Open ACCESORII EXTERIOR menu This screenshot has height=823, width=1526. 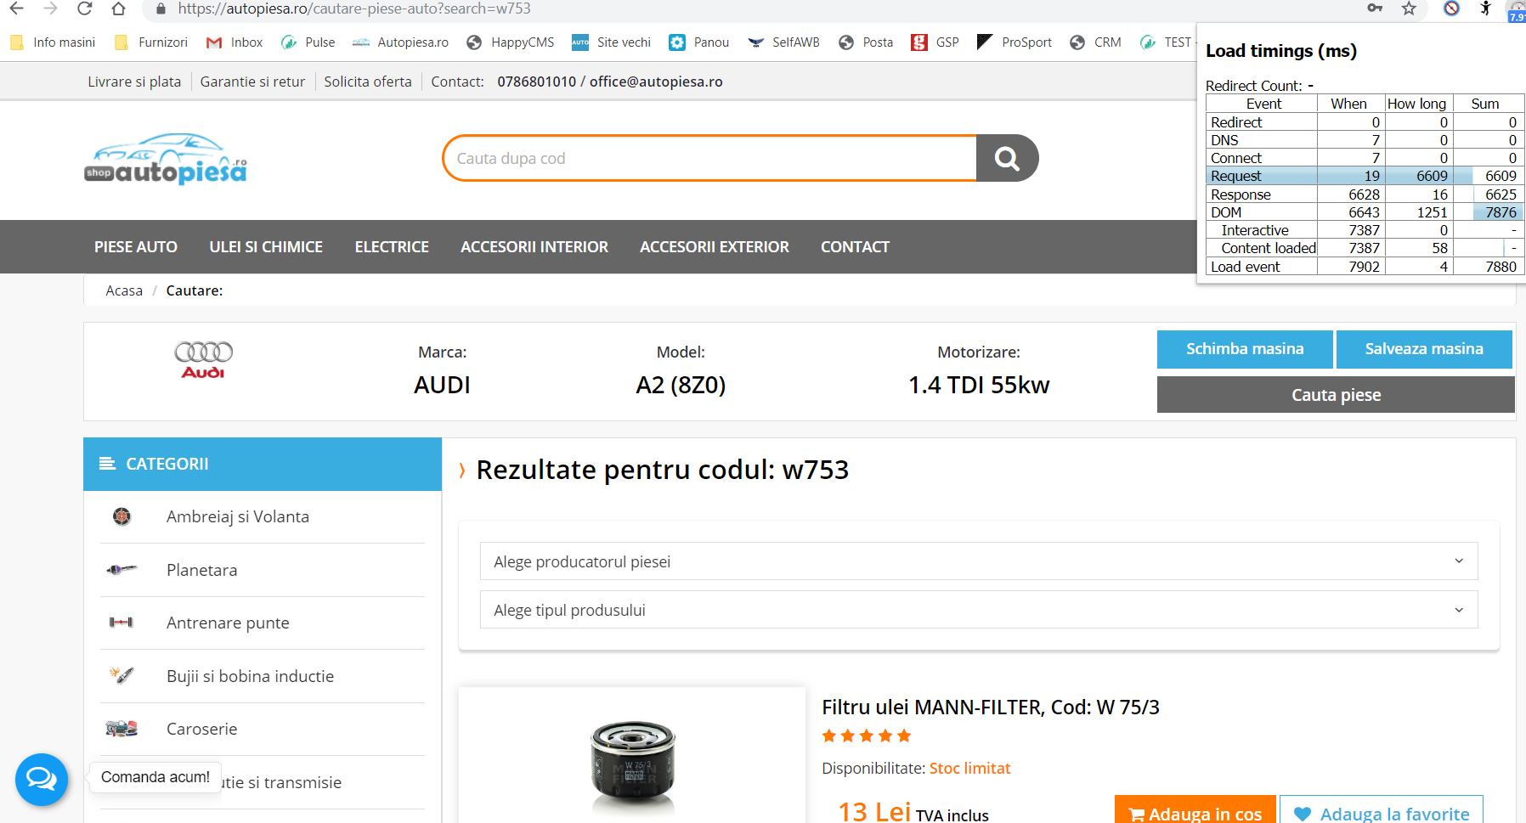tap(715, 247)
